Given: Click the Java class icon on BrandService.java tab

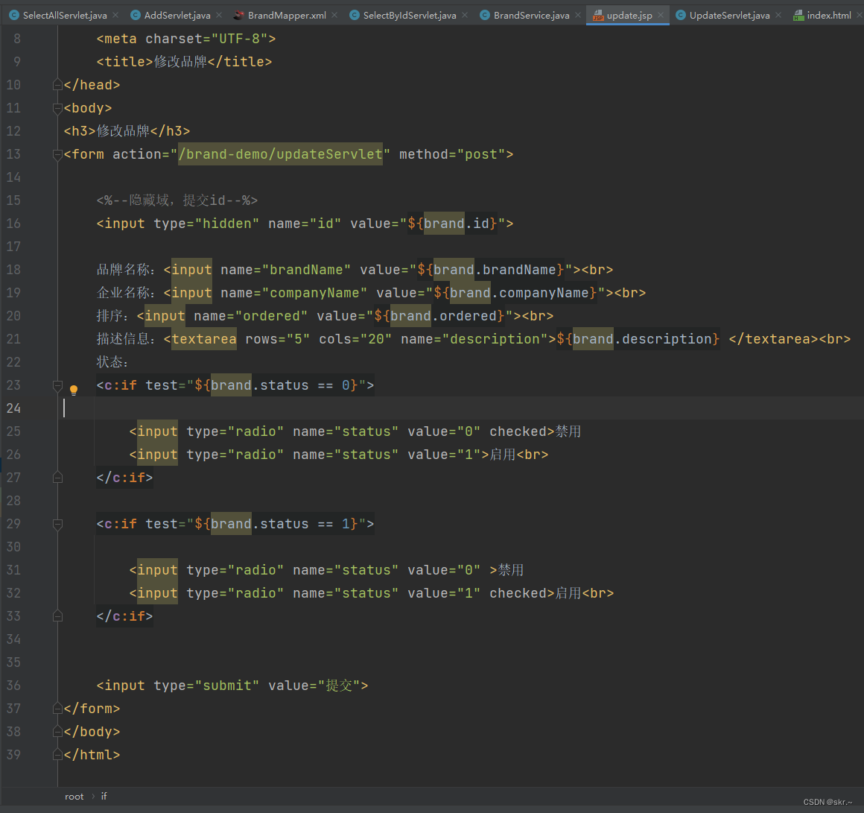Looking at the screenshot, I should pyautogui.click(x=485, y=14).
